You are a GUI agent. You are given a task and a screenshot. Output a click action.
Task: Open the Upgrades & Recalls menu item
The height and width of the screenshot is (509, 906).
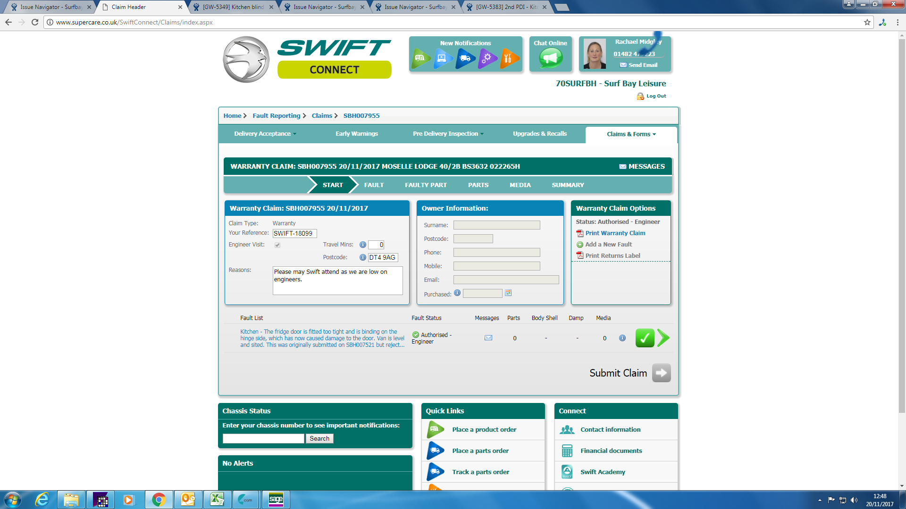tap(540, 134)
